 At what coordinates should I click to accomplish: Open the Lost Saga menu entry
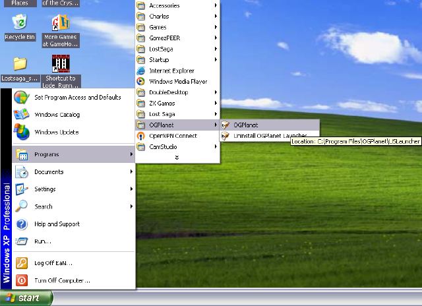[177, 114]
